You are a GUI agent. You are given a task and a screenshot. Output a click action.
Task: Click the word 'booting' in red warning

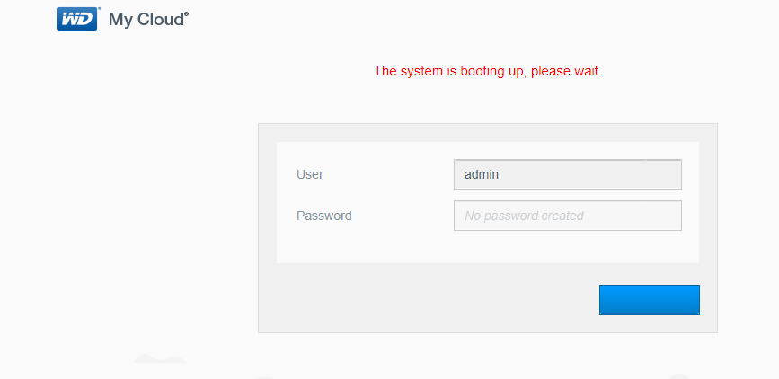[x=480, y=71]
